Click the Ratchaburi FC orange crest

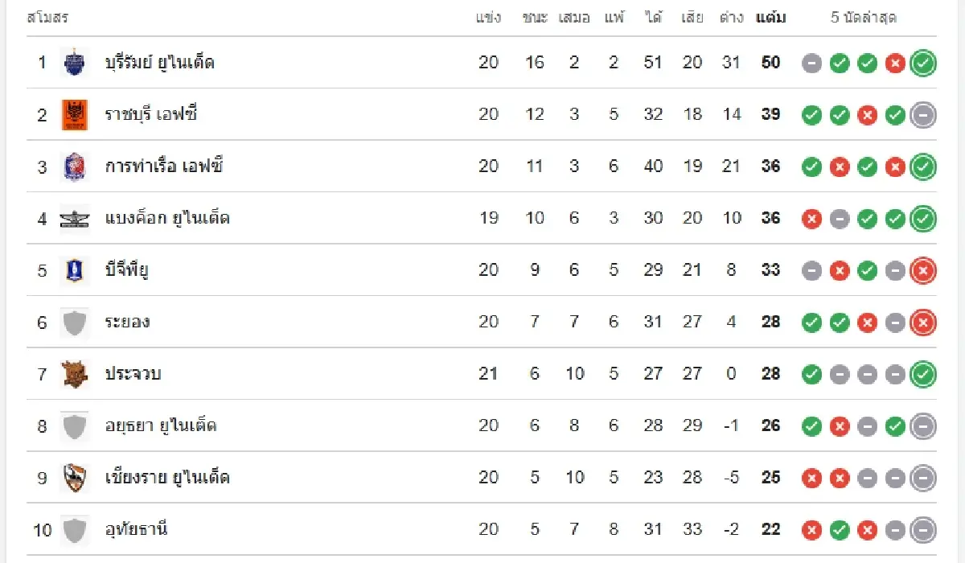click(74, 115)
